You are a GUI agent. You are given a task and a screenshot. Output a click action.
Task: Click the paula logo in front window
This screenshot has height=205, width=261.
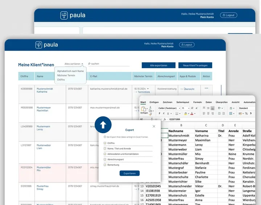pos(47,45)
